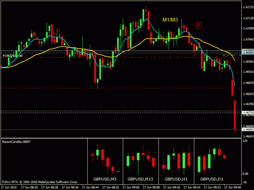Click the 1.46785 price scale value
This screenshot has height=190, width=254.
pyautogui.click(x=248, y=104)
